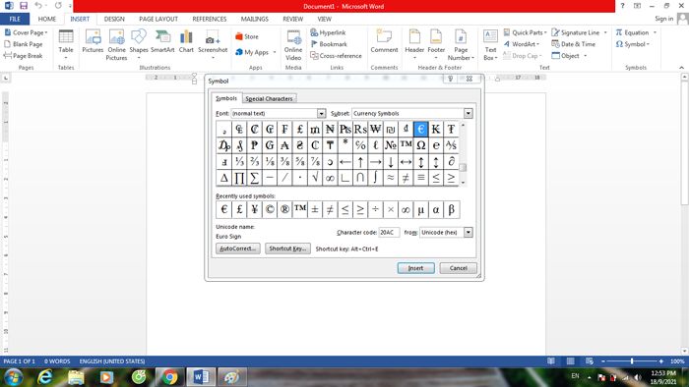Viewport: 689px width, 387px height.
Task: Insert Pictures from the ribbon
Action: (93, 41)
